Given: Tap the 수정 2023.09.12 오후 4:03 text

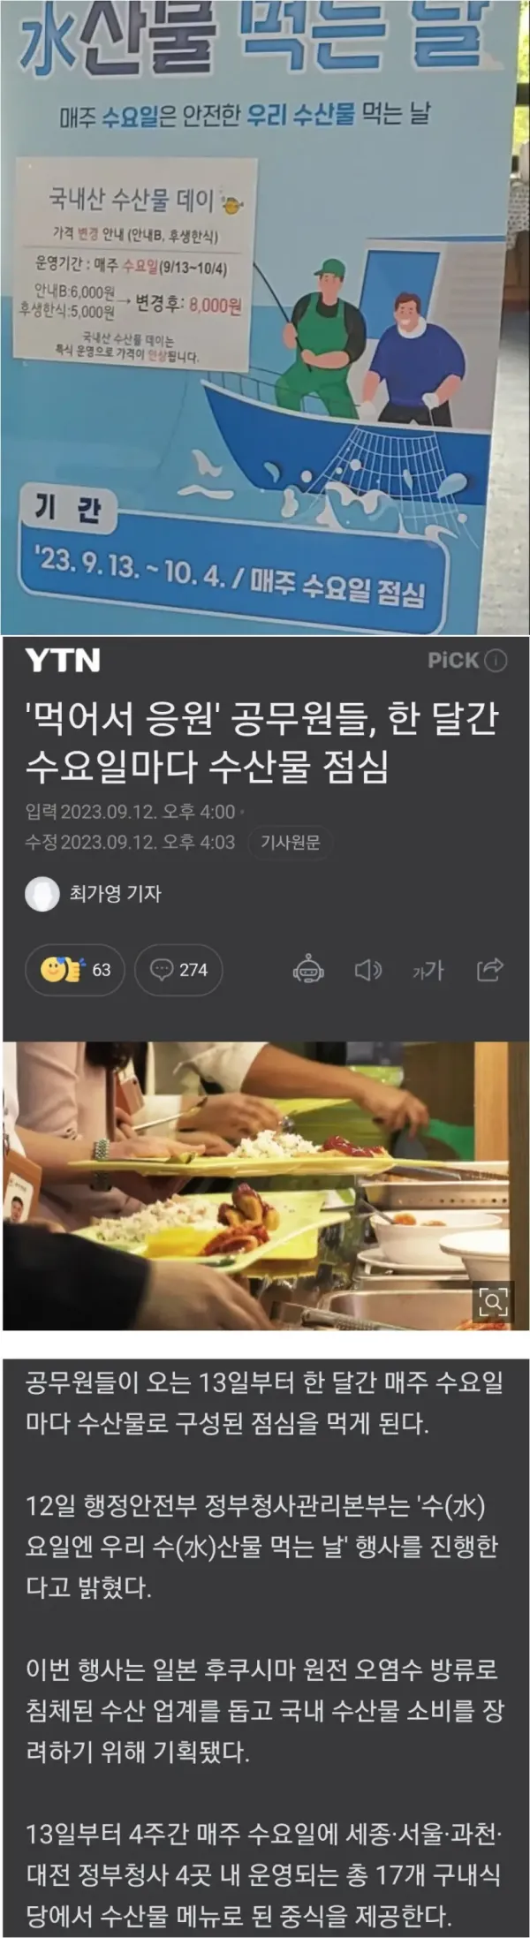Looking at the screenshot, I should point(130,842).
